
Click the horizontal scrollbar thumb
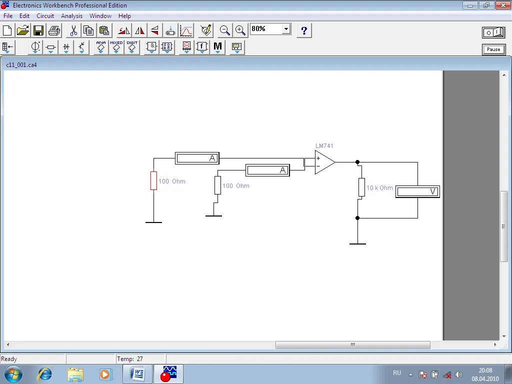352,345
